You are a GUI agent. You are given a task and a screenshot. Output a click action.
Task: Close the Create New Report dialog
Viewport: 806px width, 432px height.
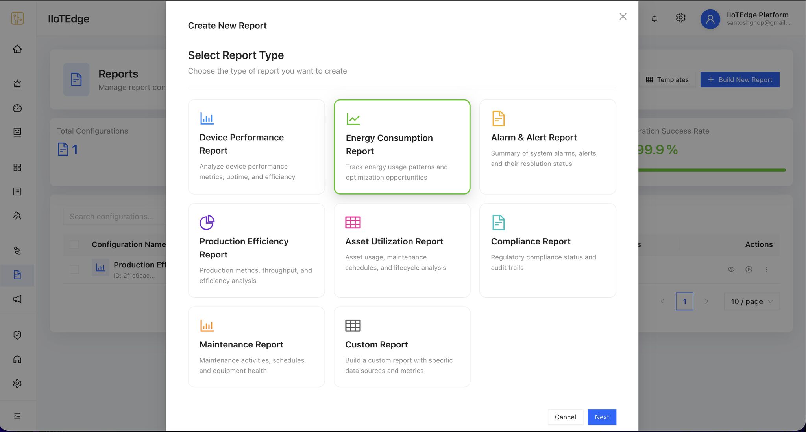coord(623,17)
